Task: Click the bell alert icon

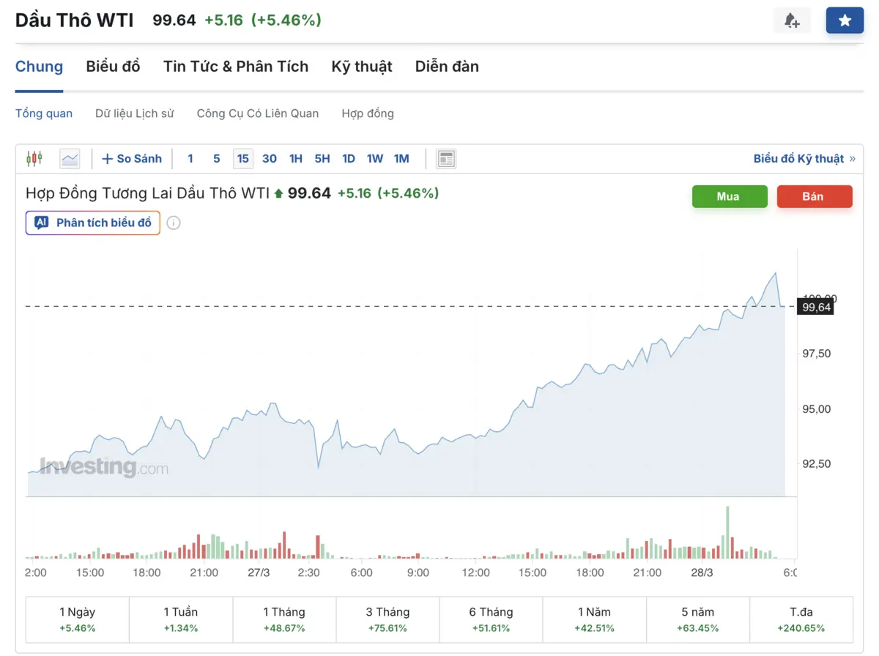Action: pyautogui.click(x=792, y=20)
